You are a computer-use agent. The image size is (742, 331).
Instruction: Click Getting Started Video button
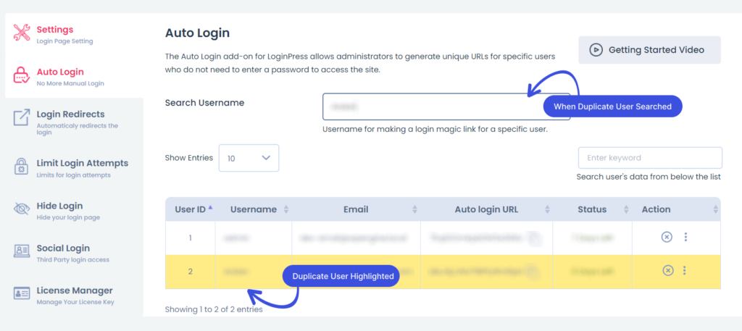(649, 50)
